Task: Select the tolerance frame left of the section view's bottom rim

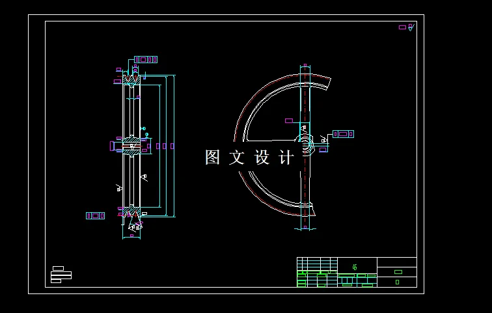Action: (96, 216)
